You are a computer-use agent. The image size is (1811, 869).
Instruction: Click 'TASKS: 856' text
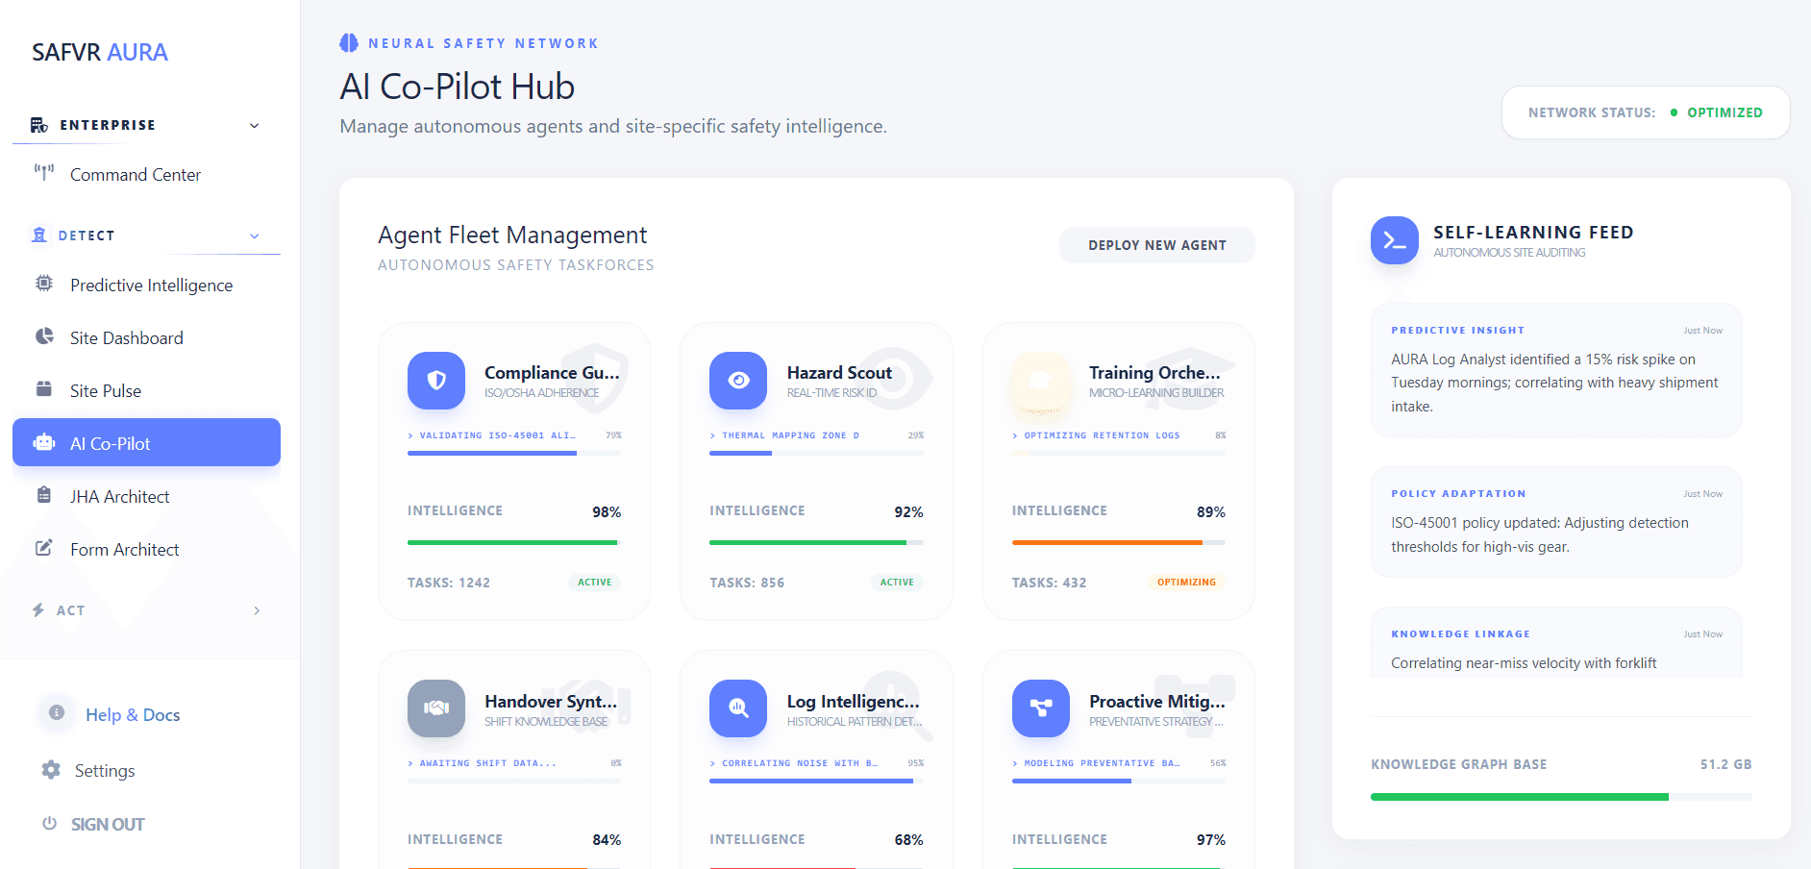click(747, 583)
